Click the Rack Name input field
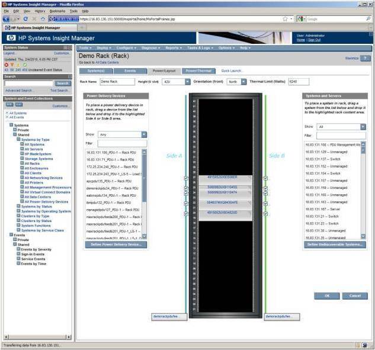The width and height of the screenshot is (375, 350). point(117,82)
